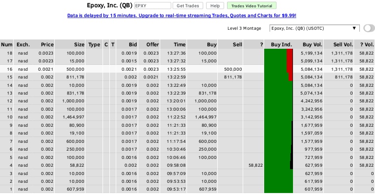Select trade time 10:30:46
This screenshot has height=194, width=375.
coord(176,149)
